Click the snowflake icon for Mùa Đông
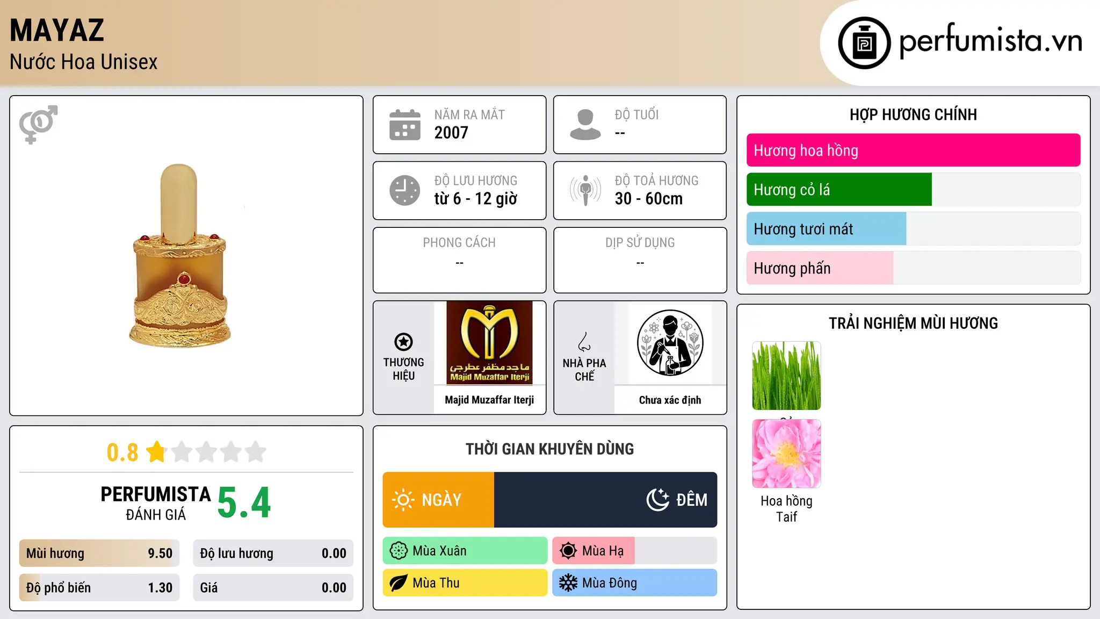This screenshot has width=1100, height=619. [x=568, y=583]
